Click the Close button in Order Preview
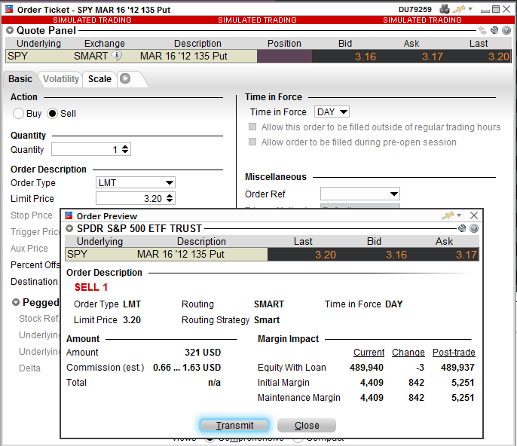Viewport: 517px width, 446px height. pyautogui.click(x=307, y=426)
